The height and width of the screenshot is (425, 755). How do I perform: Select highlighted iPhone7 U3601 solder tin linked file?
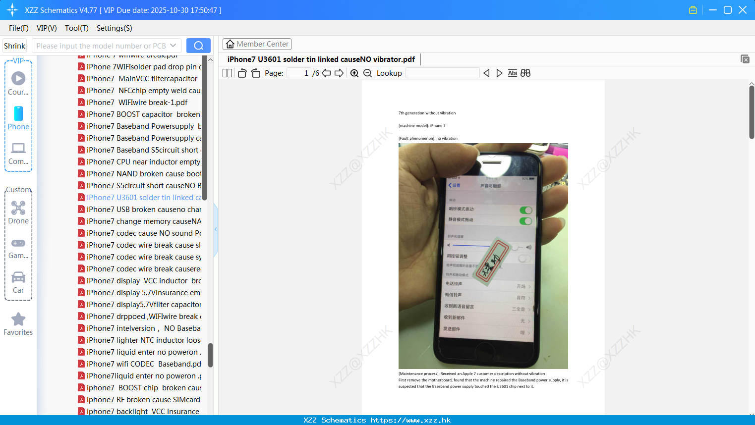click(139, 198)
